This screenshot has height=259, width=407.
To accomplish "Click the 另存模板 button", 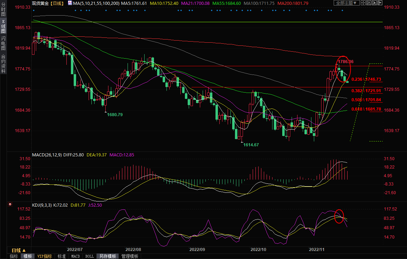I will click(107, 256).
